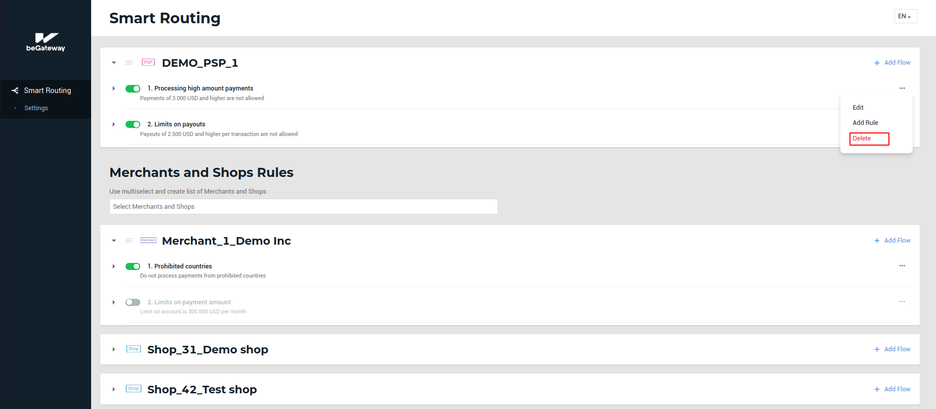
Task: Open Settings in the sidebar
Action: [36, 108]
